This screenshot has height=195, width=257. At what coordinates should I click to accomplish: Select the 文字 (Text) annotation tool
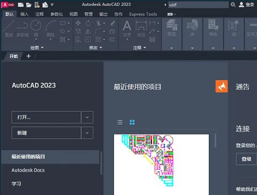(127, 29)
